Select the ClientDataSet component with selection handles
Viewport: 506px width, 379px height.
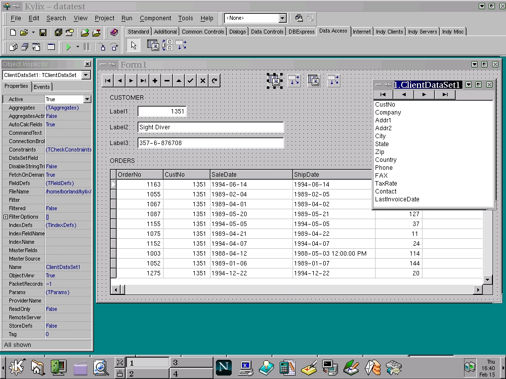(x=275, y=80)
